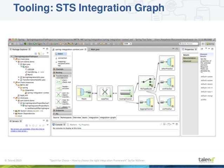Pick the map-to-object-transformer palette item
This screenshot has width=224, height=168.
[x=63, y=102]
